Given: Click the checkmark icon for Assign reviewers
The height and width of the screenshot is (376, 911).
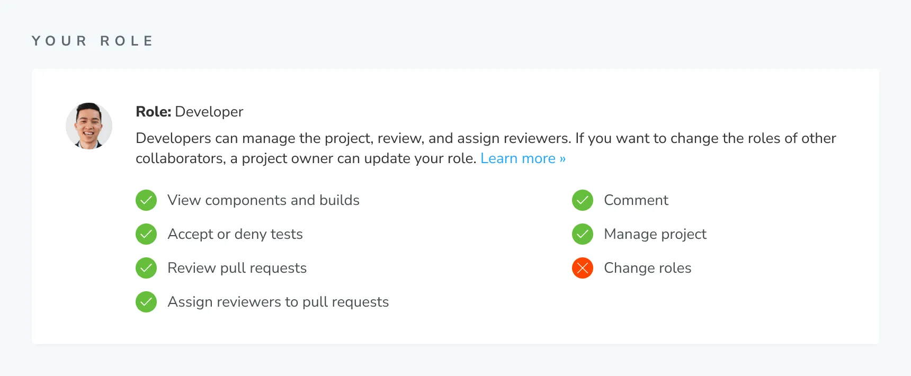Looking at the screenshot, I should [x=146, y=302].
